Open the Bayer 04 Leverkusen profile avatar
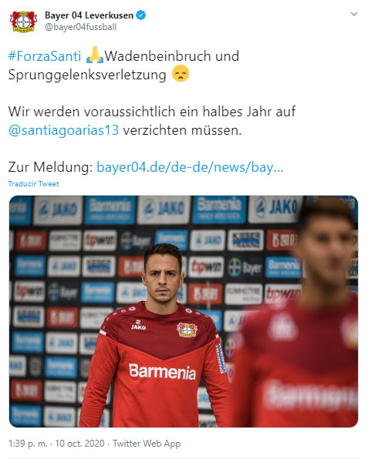 23,22
